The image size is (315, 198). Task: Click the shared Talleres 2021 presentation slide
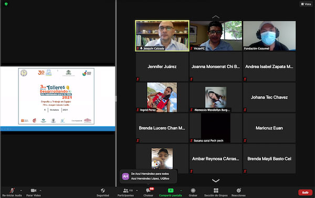(56, 96)
